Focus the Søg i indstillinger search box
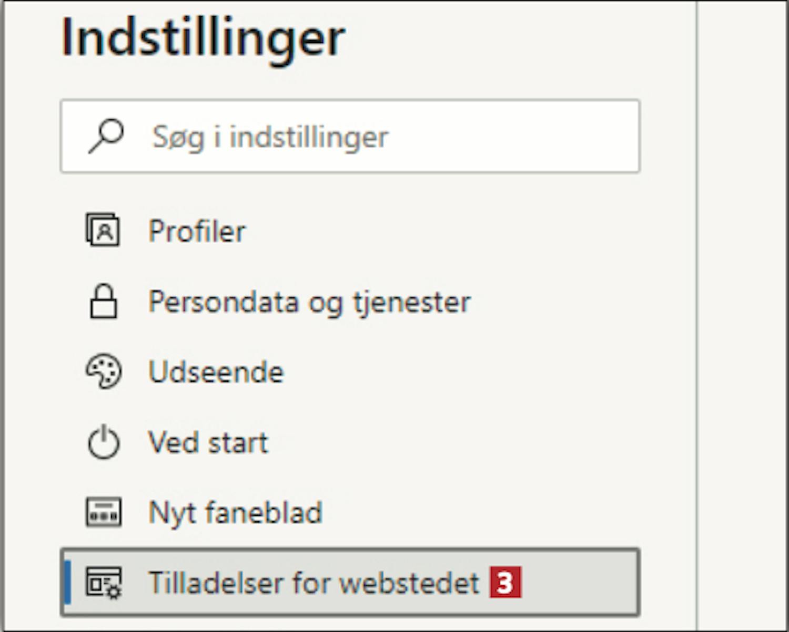 pos(350,136)
